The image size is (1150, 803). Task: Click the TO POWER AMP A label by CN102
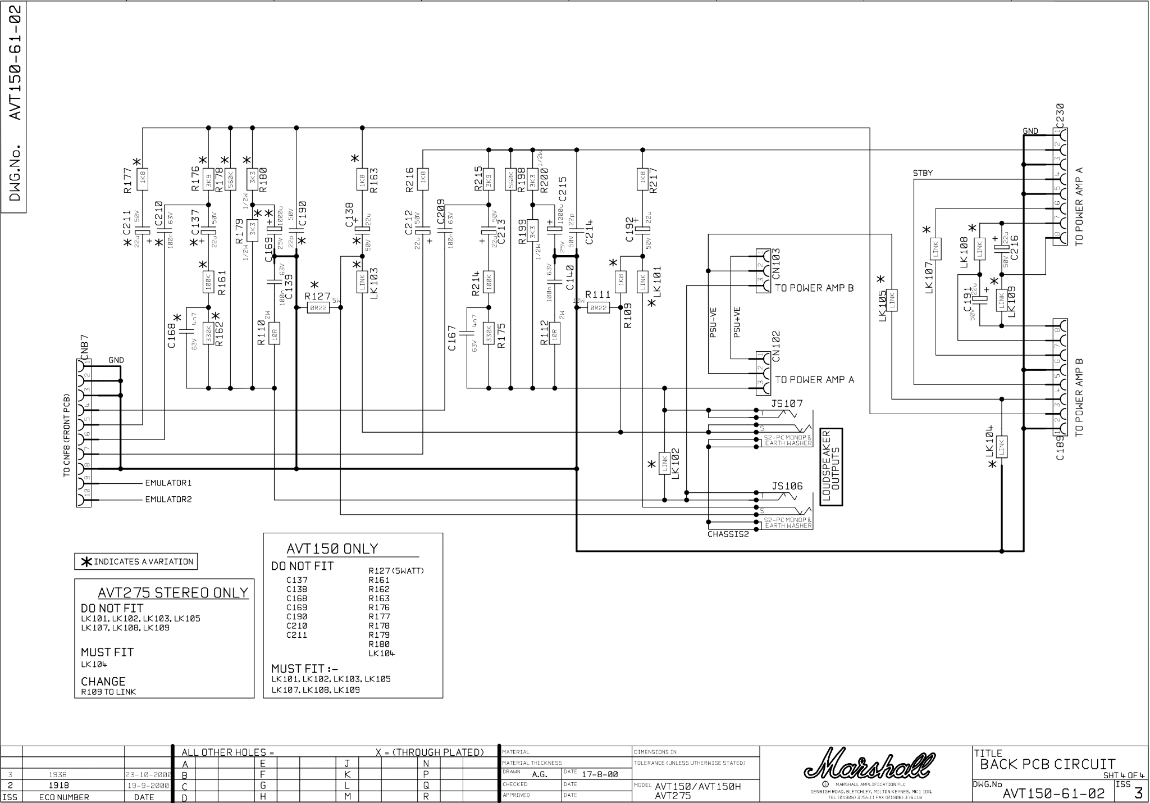(x=815, y=379)
